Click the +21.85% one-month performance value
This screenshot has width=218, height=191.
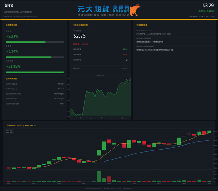(x=13, y=66)
